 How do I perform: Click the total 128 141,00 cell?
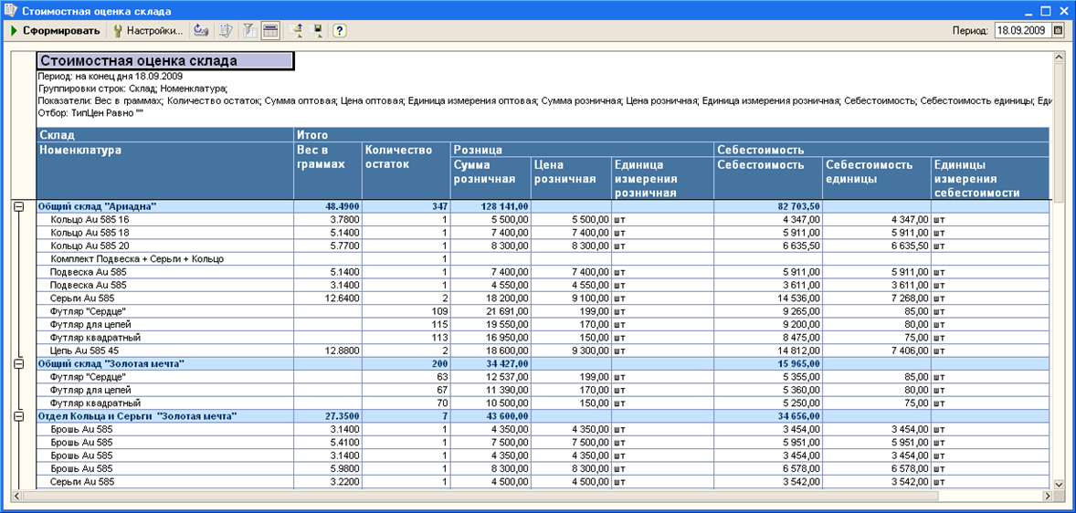[490, 206]
